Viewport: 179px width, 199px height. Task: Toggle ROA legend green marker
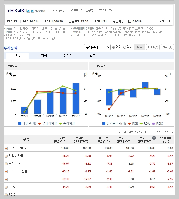click(141, 124)
